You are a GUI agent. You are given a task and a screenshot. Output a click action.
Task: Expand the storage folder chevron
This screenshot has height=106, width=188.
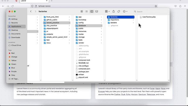click(101, 37)
